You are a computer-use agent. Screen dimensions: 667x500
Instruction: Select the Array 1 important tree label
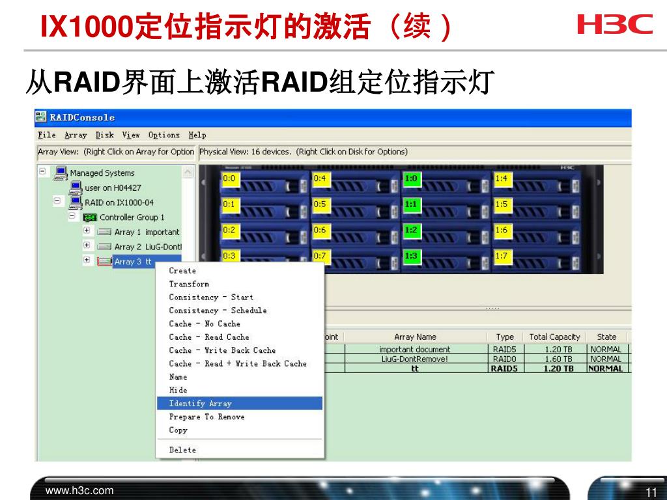(x=147, y=232)
